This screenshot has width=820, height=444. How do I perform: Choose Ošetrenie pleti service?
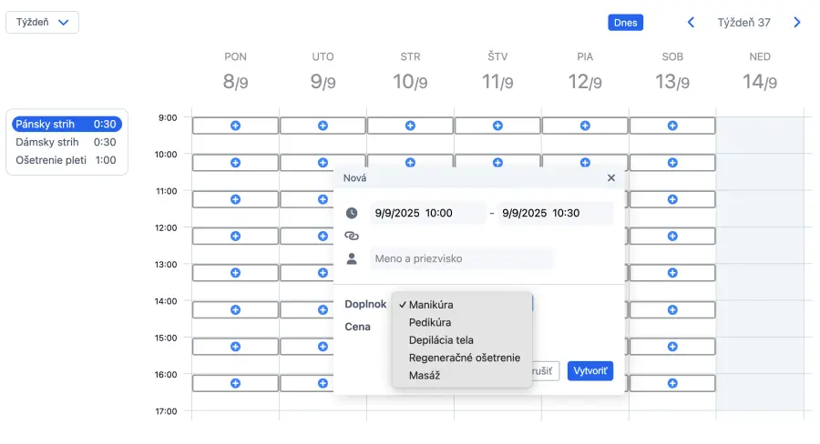(x=66, y=160)
